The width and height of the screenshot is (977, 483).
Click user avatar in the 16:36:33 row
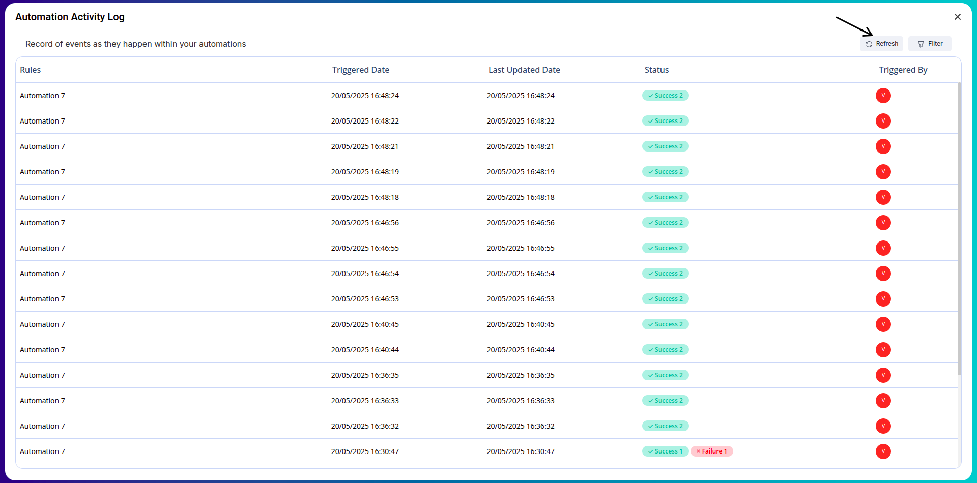(x=883, y=401)
